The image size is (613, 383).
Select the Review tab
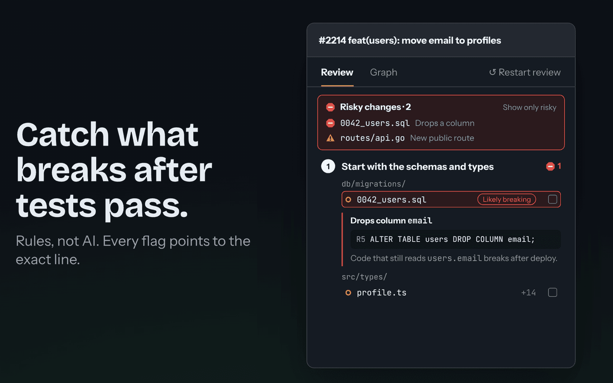(x=337, y=72)
